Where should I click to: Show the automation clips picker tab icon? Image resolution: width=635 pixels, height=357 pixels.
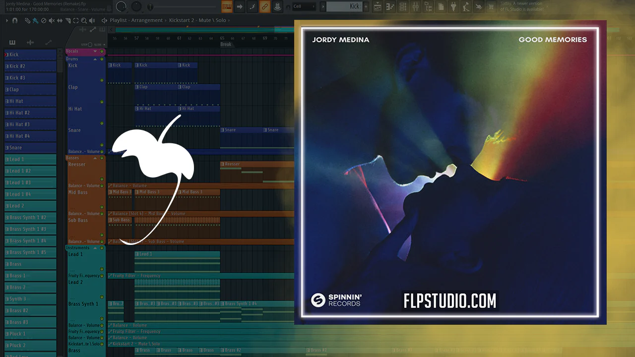48,43
